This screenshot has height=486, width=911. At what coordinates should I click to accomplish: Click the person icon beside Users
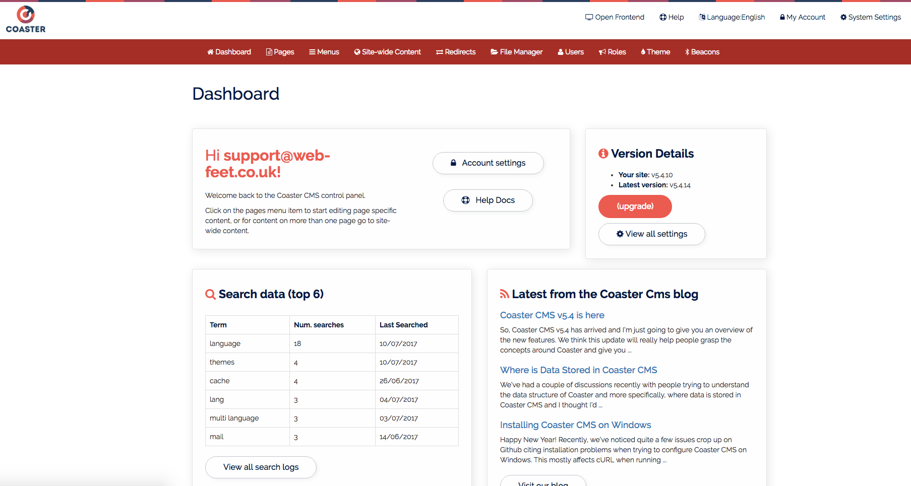click(561, 52)
